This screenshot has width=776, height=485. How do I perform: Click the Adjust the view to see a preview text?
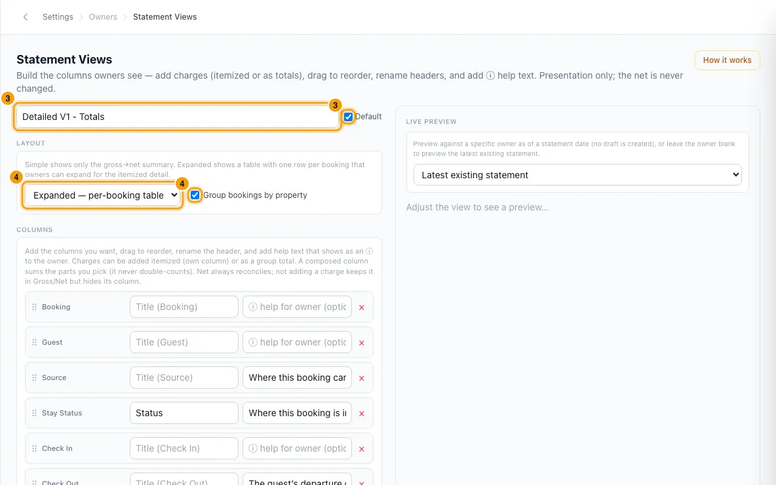pyautogui.click(x=477, y=207)
